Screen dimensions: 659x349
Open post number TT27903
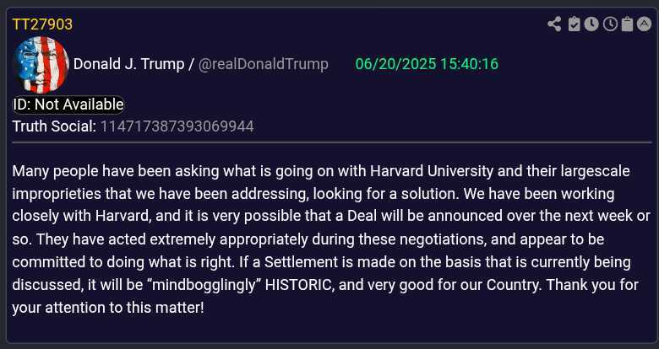pos(42,24)
